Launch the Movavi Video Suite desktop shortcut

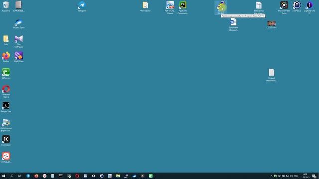pos(284,8)
